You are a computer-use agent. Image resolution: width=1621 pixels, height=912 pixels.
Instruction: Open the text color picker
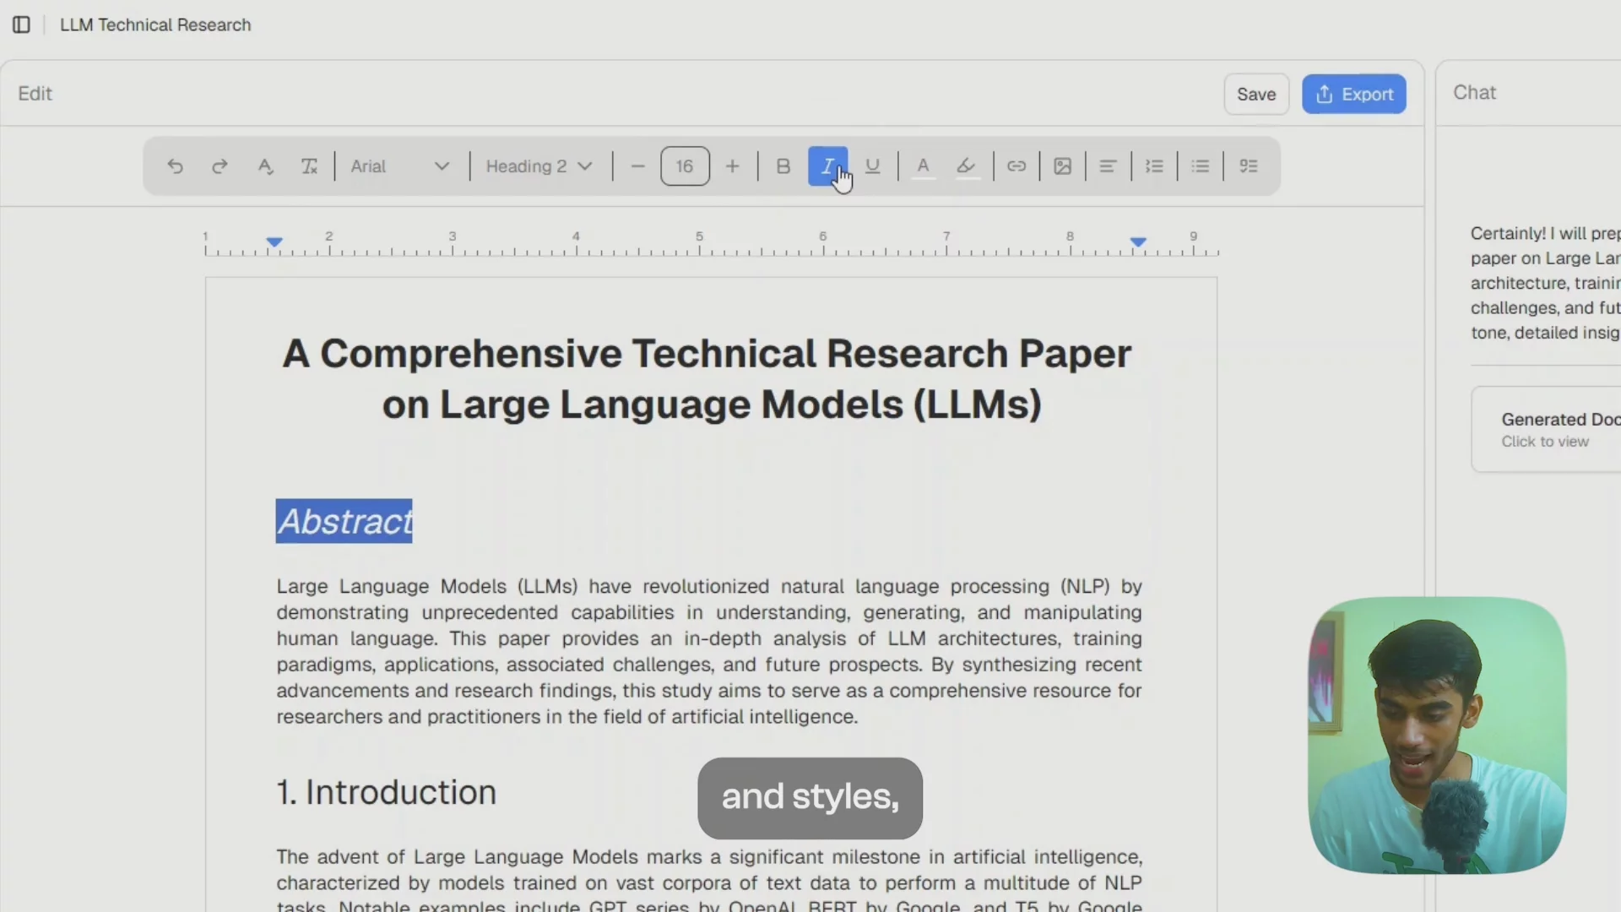923,166
